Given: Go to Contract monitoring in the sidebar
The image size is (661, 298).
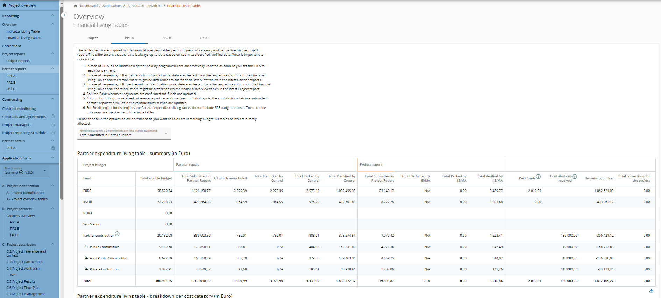Looking at the screenshot, I should [x=19, y=109].
